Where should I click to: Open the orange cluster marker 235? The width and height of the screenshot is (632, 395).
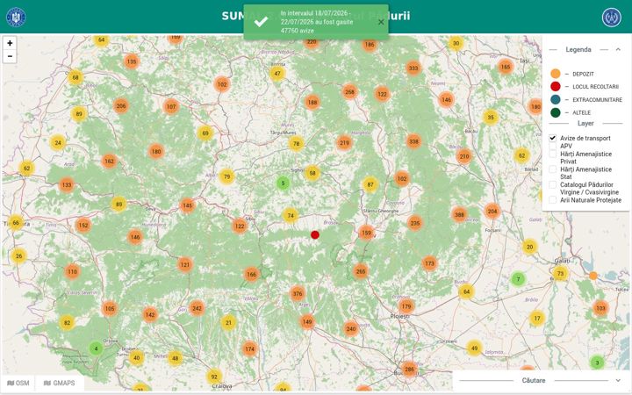414,223
